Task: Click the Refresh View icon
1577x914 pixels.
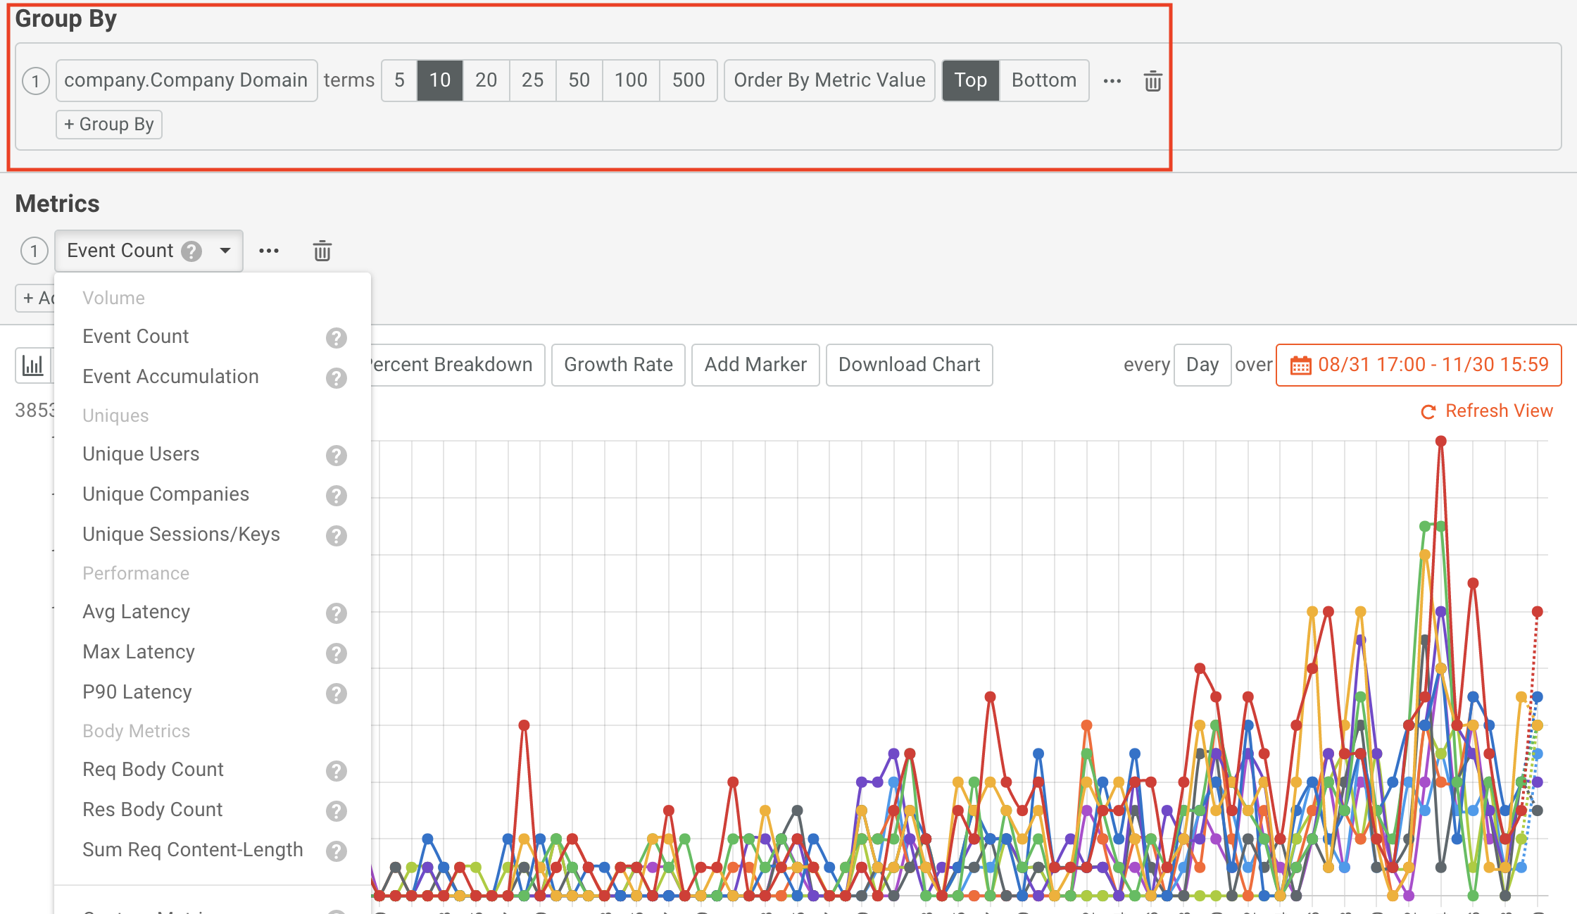Action: [x=1428, y=411]
